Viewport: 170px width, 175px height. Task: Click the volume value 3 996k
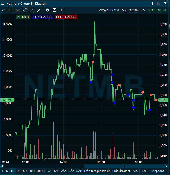coord(134,10)
